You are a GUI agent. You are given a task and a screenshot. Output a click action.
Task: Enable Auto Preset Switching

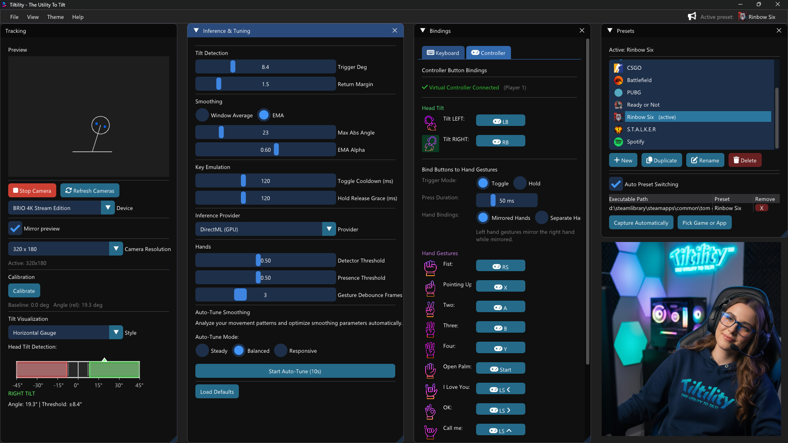[x=615, y=184]
